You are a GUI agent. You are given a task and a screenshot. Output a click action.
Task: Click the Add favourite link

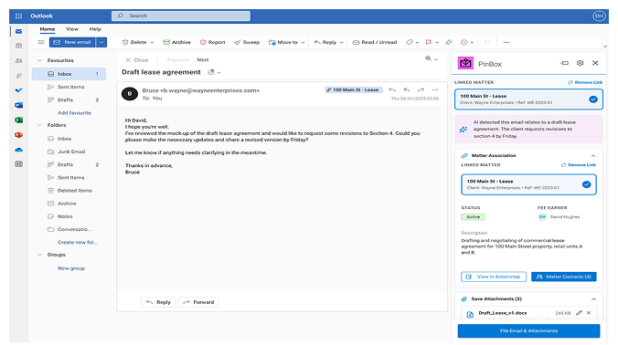pos(74,113)
